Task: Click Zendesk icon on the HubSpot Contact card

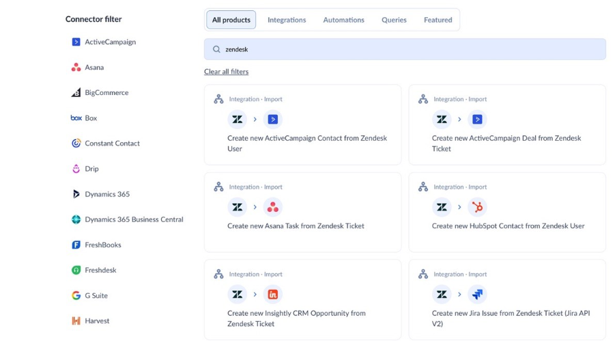Action: 442,207
